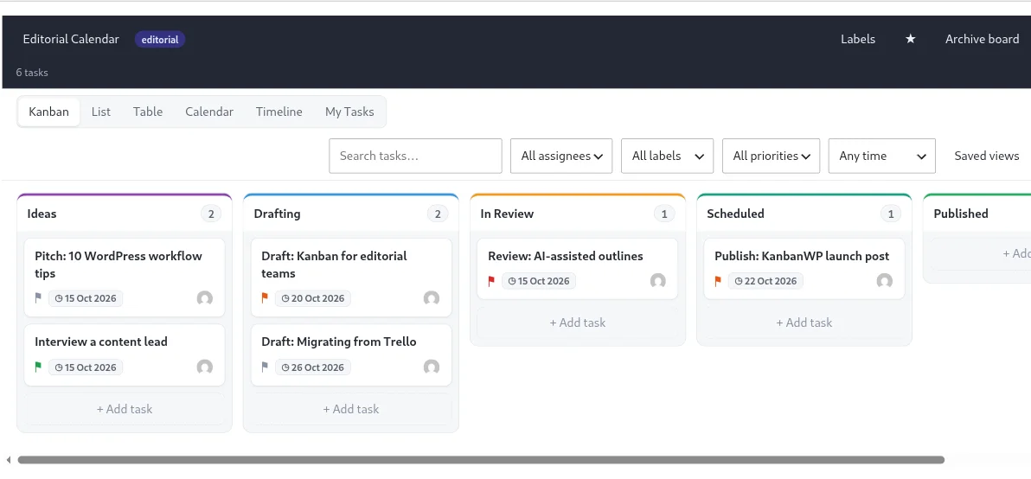Click the Search tasks input field
The height and width of the screenshot is (479, 1031).
click(415, 156)
